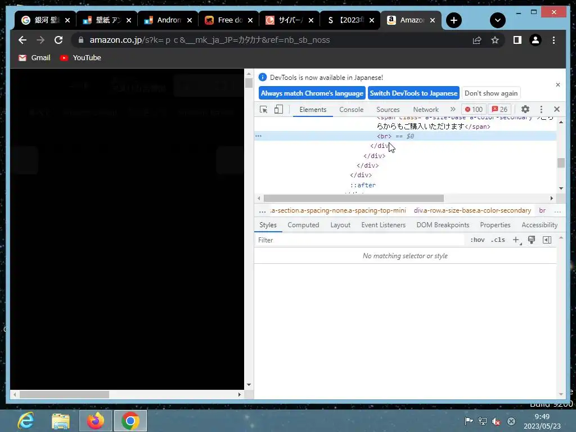Click the 26 issues counter
The height and width of the screenshot is (432, 576).
tap(499, 110)
